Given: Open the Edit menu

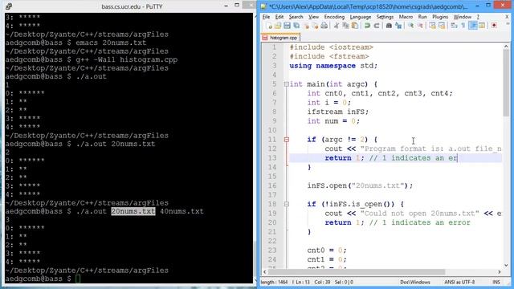Looking at the screenshot, I should pyautogui.click(x=279, y=17).
